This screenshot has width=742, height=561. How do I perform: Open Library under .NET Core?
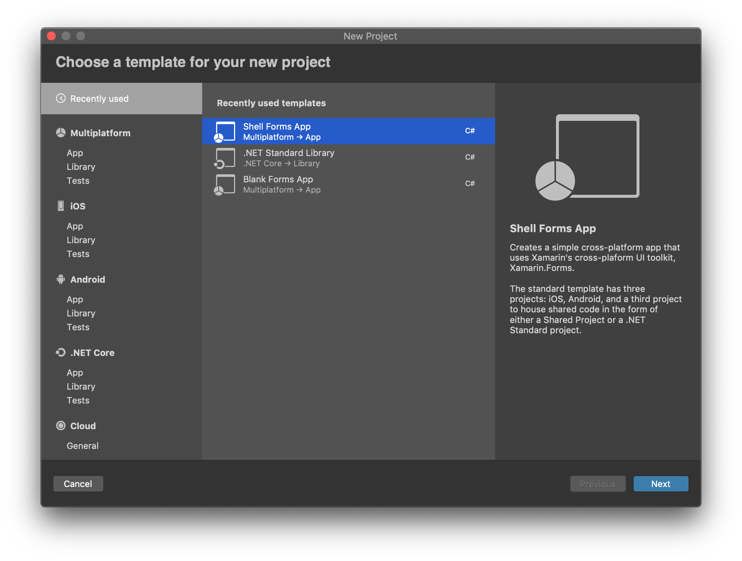pyautogui.click(x=81, y=387)
